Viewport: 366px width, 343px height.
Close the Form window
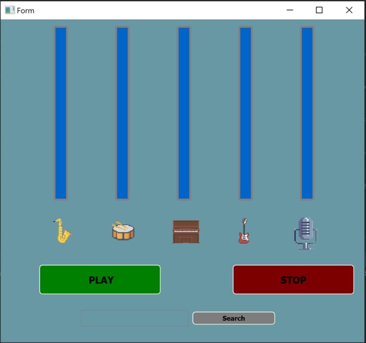[349, 10]
